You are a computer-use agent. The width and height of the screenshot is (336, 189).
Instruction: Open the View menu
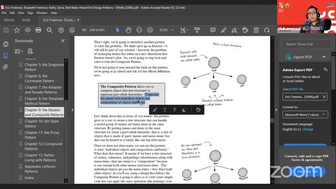[x=21, y=13]
